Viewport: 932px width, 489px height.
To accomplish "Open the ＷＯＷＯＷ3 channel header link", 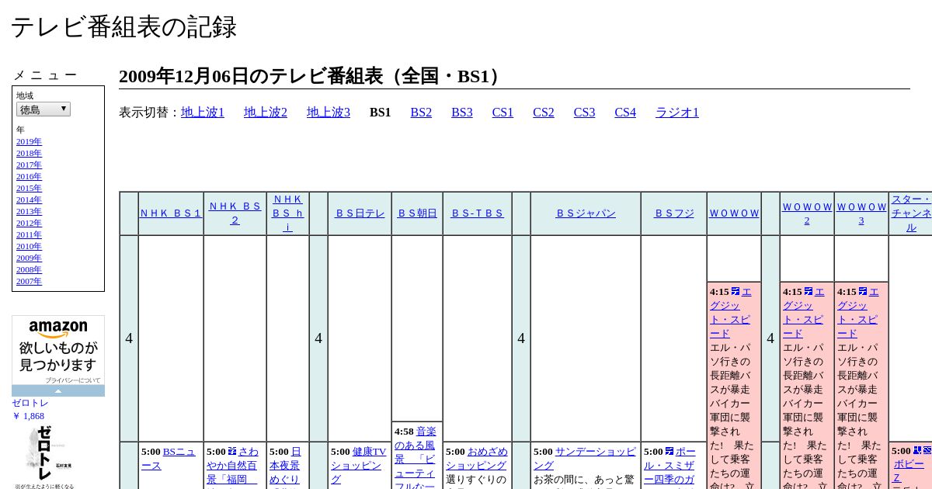I will [861, 213].
